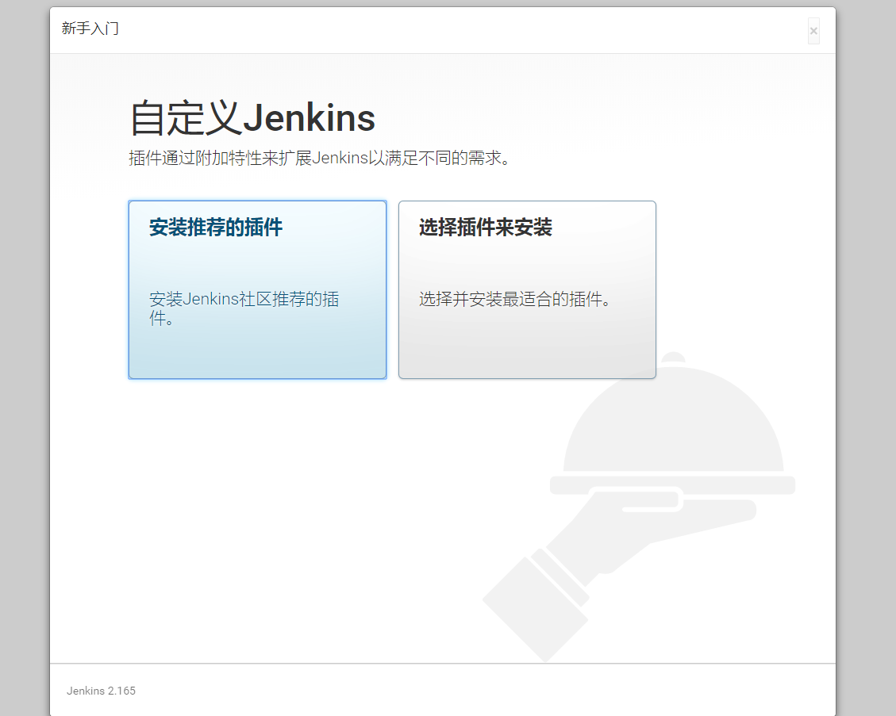
Task: Click the Jenkins 2.165 version text
Action: pos(101,691)
